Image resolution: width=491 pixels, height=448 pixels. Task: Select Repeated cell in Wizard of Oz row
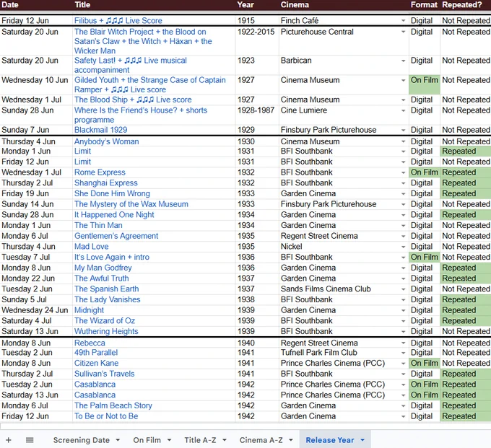[x=465, y=321]
